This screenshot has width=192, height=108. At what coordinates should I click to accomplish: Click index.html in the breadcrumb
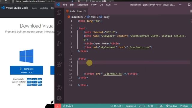coord(77,17)
